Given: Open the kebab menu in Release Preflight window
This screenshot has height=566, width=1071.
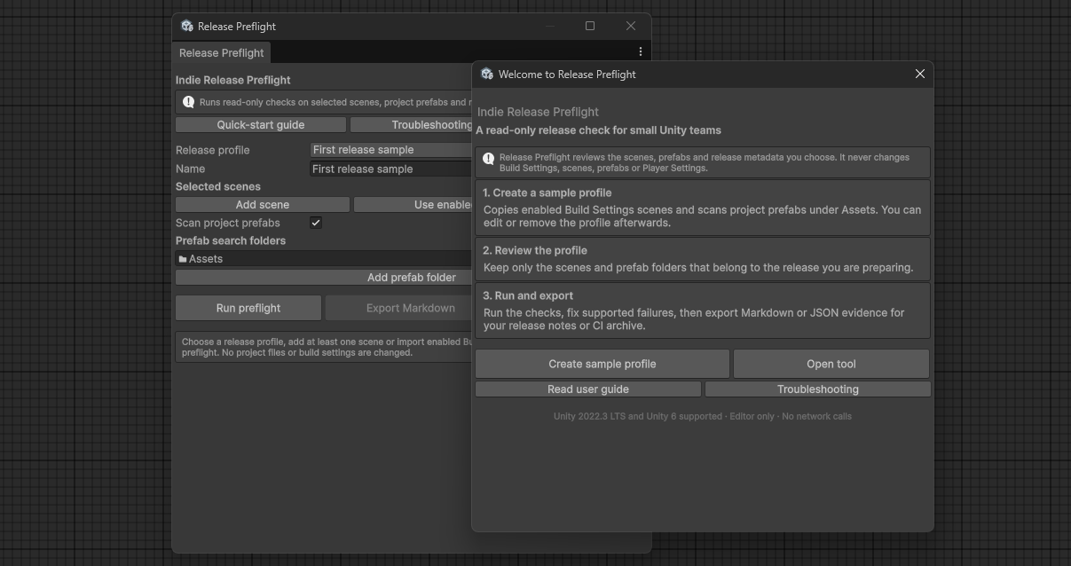Looking at the screenshot, I should click(641, 52).
